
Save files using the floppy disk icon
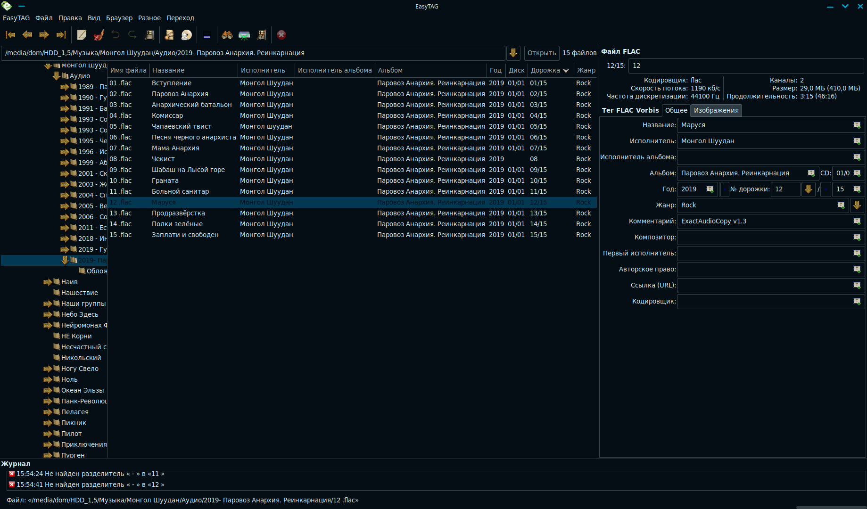(150, 35)
